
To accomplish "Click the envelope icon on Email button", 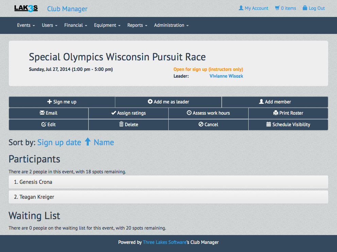I will pos(42,113).
